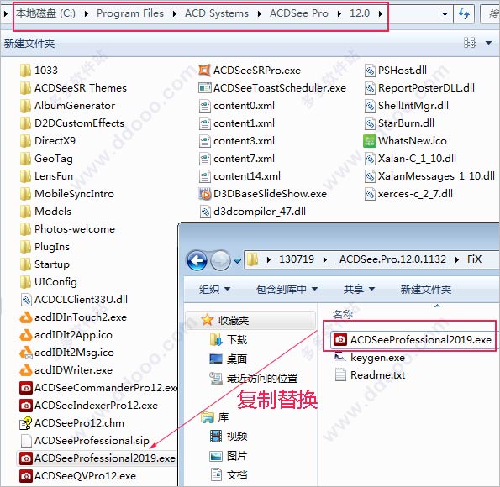Image resolution: width=500 pixels, height=487 pixels.
Task: Click the forward navigation button in FiX window
Action: click(x=220, y=260)
